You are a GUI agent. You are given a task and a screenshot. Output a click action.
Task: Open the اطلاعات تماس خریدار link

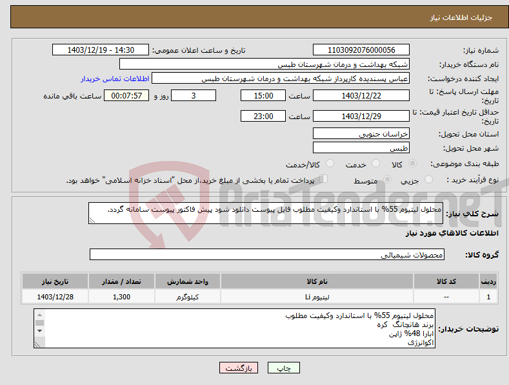[115, 79]
